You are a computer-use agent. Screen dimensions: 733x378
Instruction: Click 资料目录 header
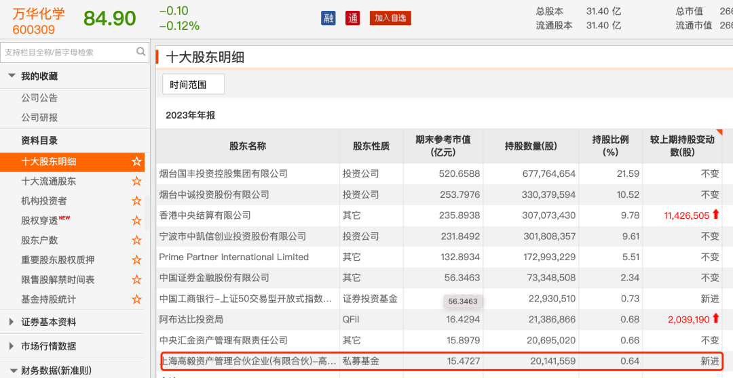pos(39,140)
